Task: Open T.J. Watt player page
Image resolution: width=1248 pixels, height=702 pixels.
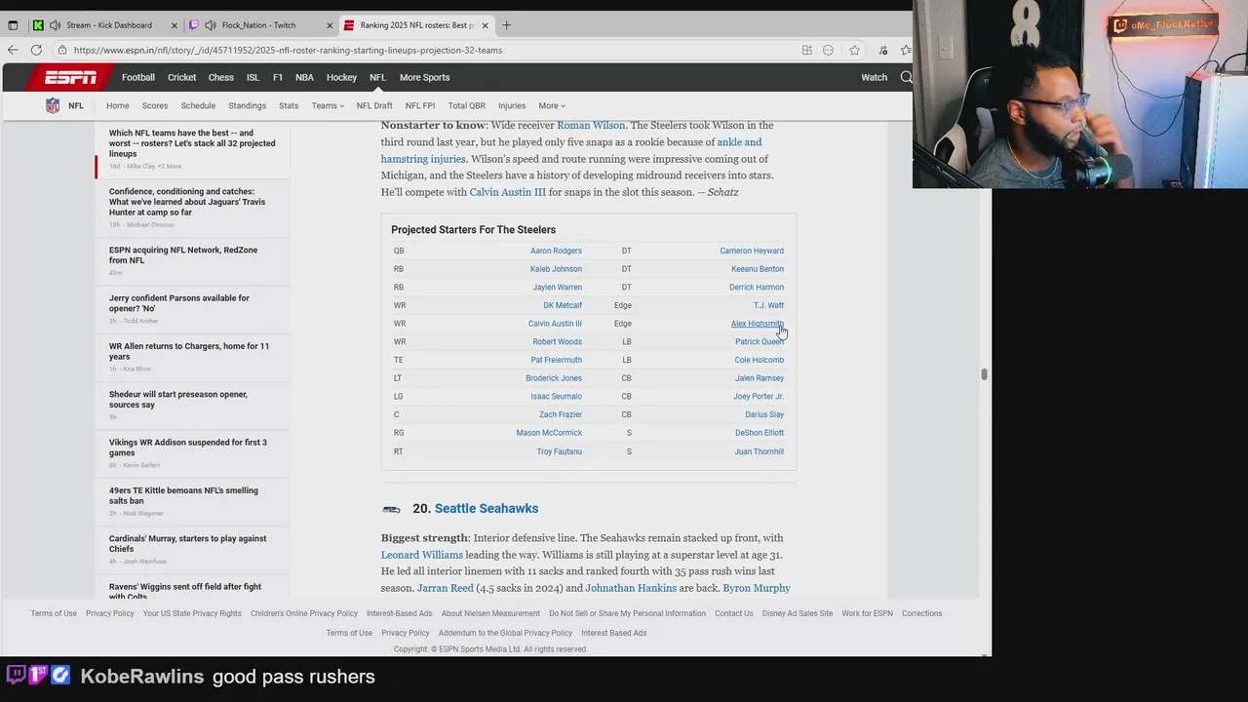Action: pos(768,305)
